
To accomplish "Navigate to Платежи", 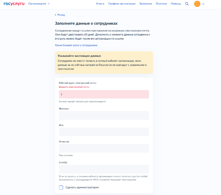I will 161,4.
